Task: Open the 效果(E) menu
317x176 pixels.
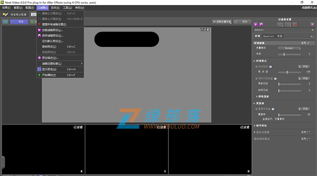Action: (x=6, y=8)
